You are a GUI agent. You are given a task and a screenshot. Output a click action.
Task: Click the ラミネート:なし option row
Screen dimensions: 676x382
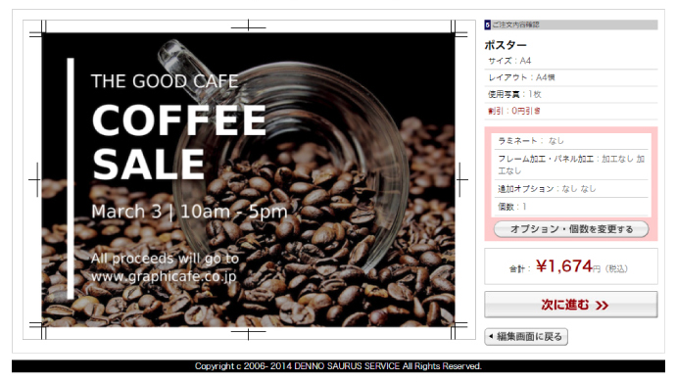tap(572, 141)
